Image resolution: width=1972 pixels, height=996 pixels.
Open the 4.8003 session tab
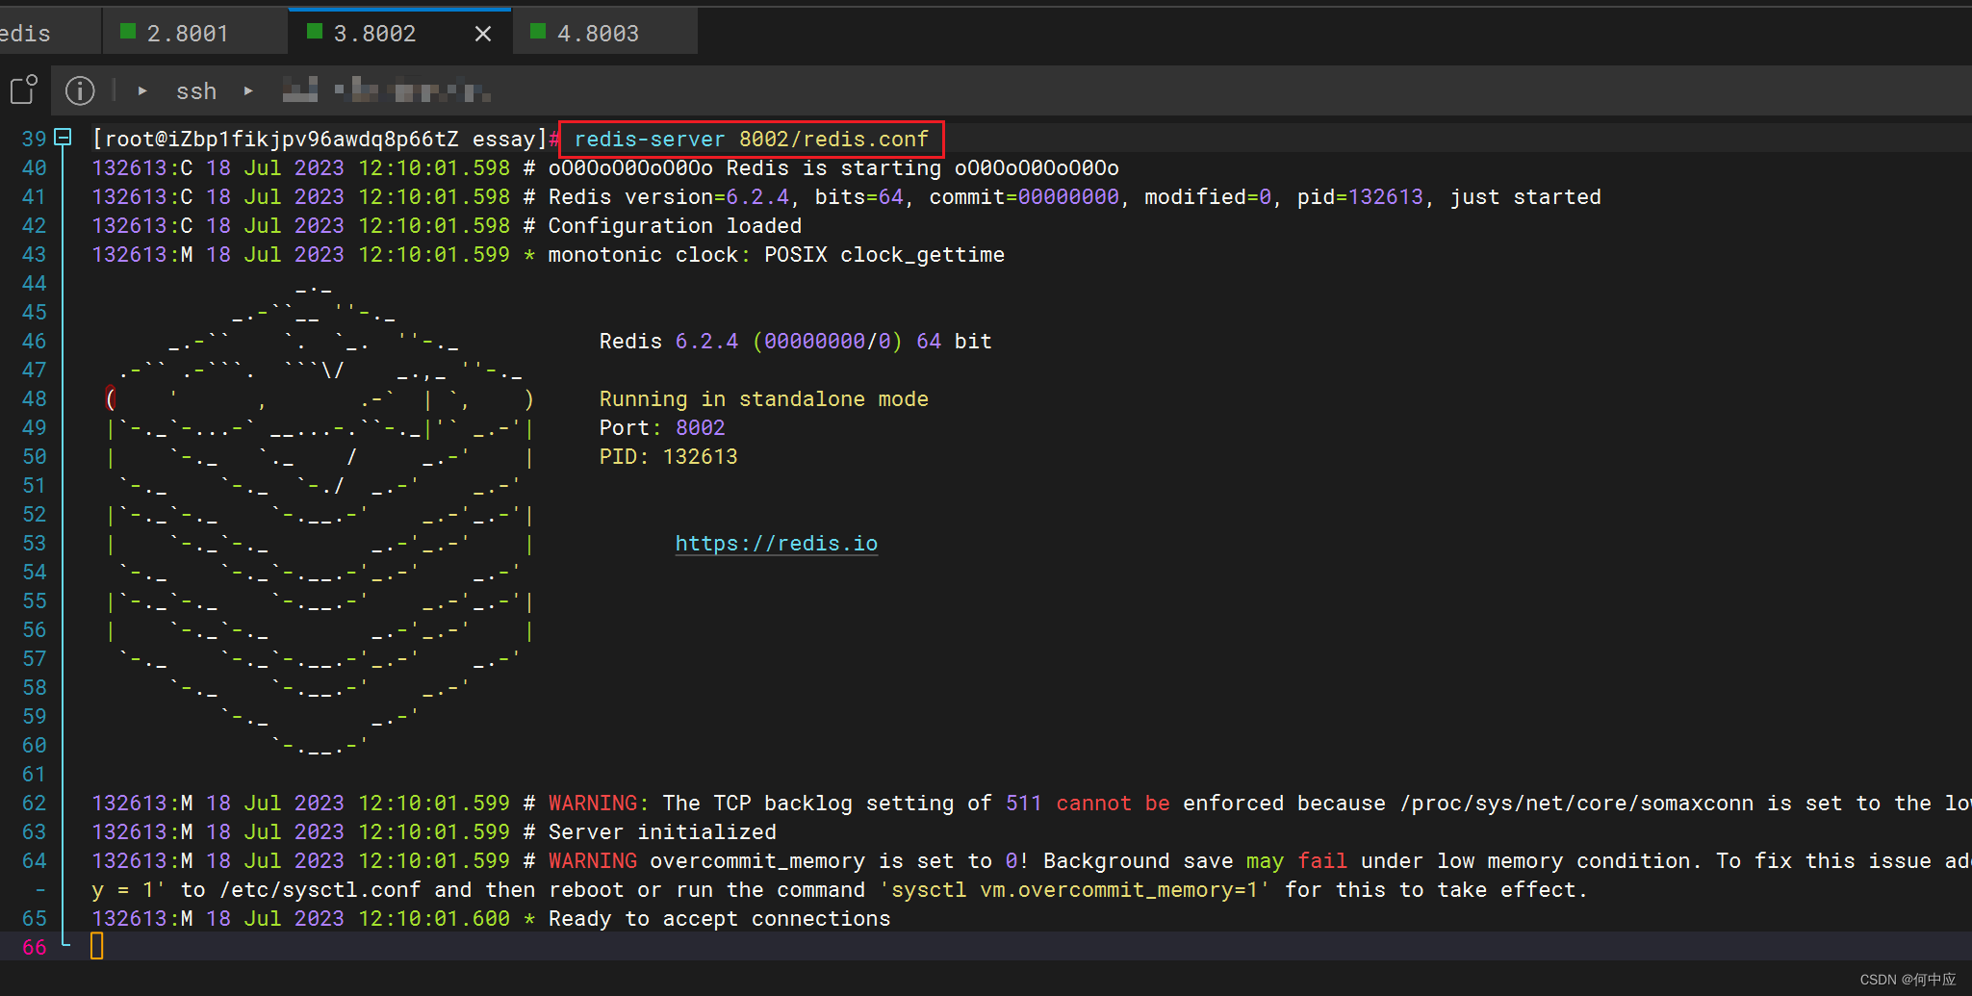click(x=604, y=33)
